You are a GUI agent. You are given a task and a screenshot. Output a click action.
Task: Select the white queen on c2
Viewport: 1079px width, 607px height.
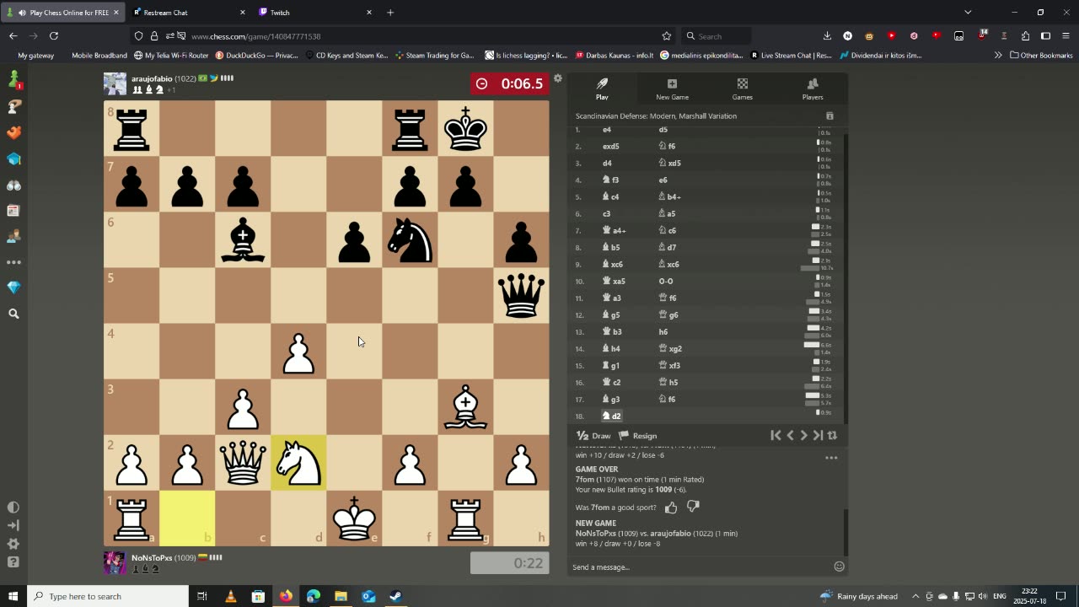(x=243, y=463)
